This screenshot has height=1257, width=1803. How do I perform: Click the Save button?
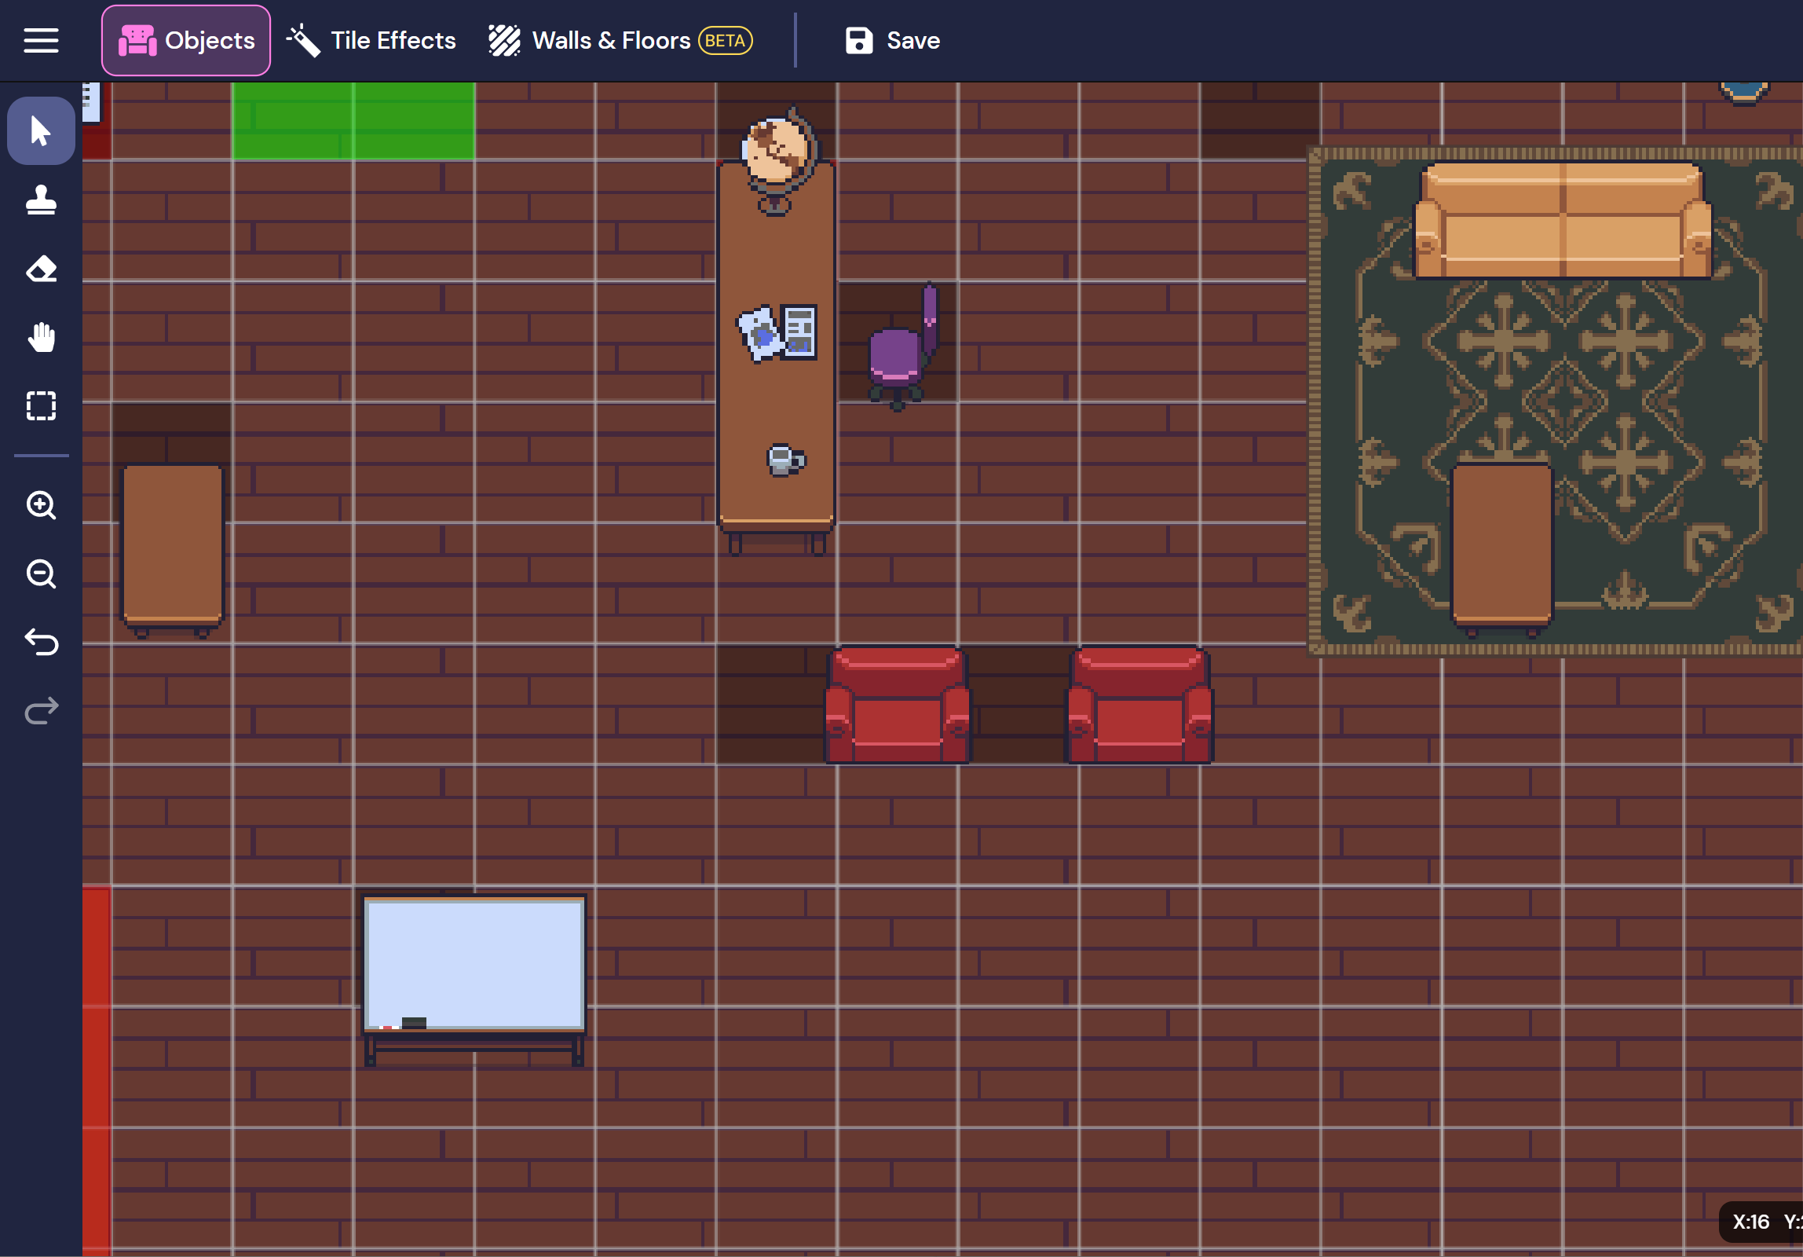tap(893, 40)
